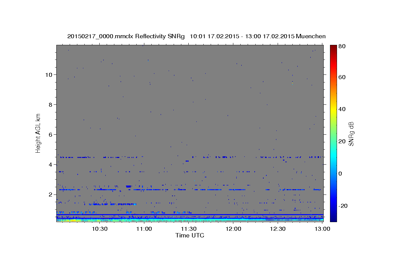The width and height of the screenshot is (400, 266).
Task: Click the solid blue horizontal line near ground
Action: tap(190, 215)
